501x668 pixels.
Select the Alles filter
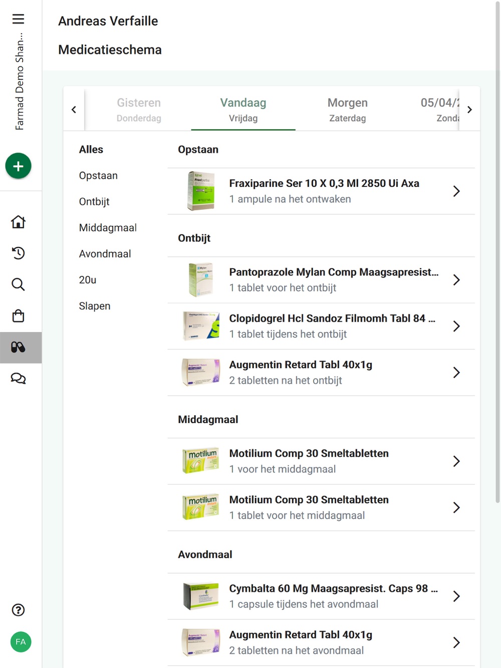click(x=91, y=150)
